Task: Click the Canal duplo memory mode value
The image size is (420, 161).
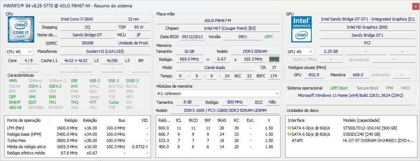Action: pos(215,67)
